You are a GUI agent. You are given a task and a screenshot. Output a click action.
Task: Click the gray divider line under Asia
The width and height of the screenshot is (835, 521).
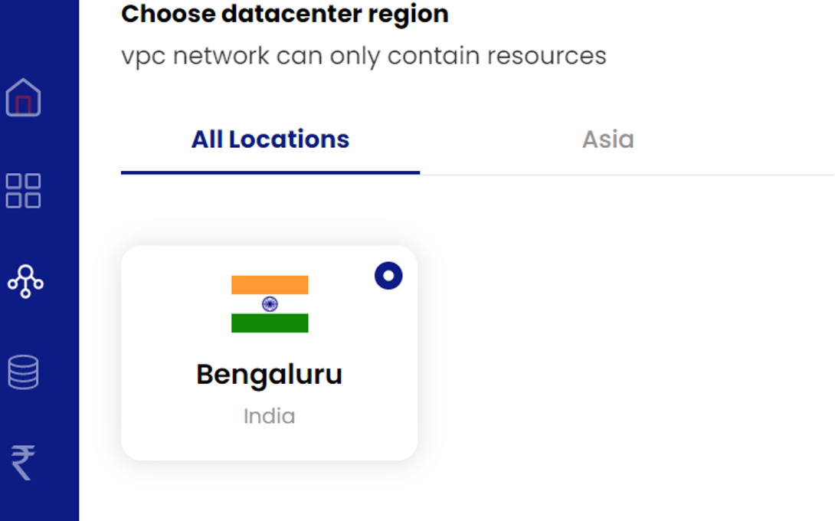click(607, 175)
